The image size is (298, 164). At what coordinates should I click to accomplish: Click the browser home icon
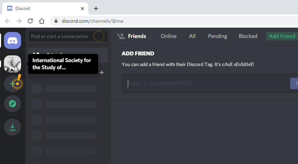42,21
